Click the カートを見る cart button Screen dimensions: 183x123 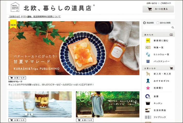(x=158, y=9)
